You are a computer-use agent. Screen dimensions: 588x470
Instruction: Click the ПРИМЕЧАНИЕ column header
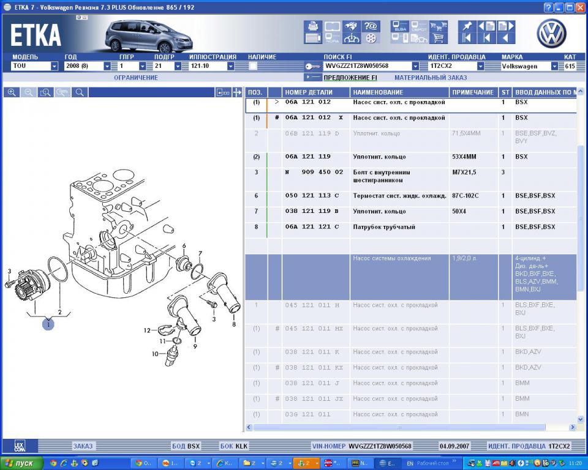coord(473,92)
